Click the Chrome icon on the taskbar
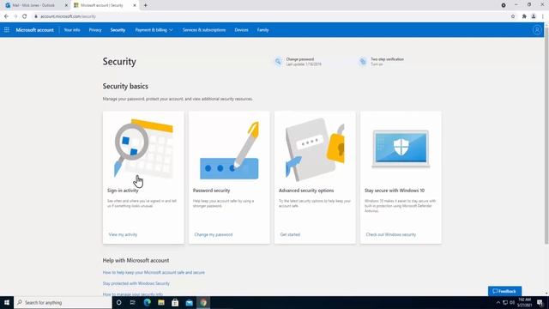The image size is (549, 309). tap(203, 302)
